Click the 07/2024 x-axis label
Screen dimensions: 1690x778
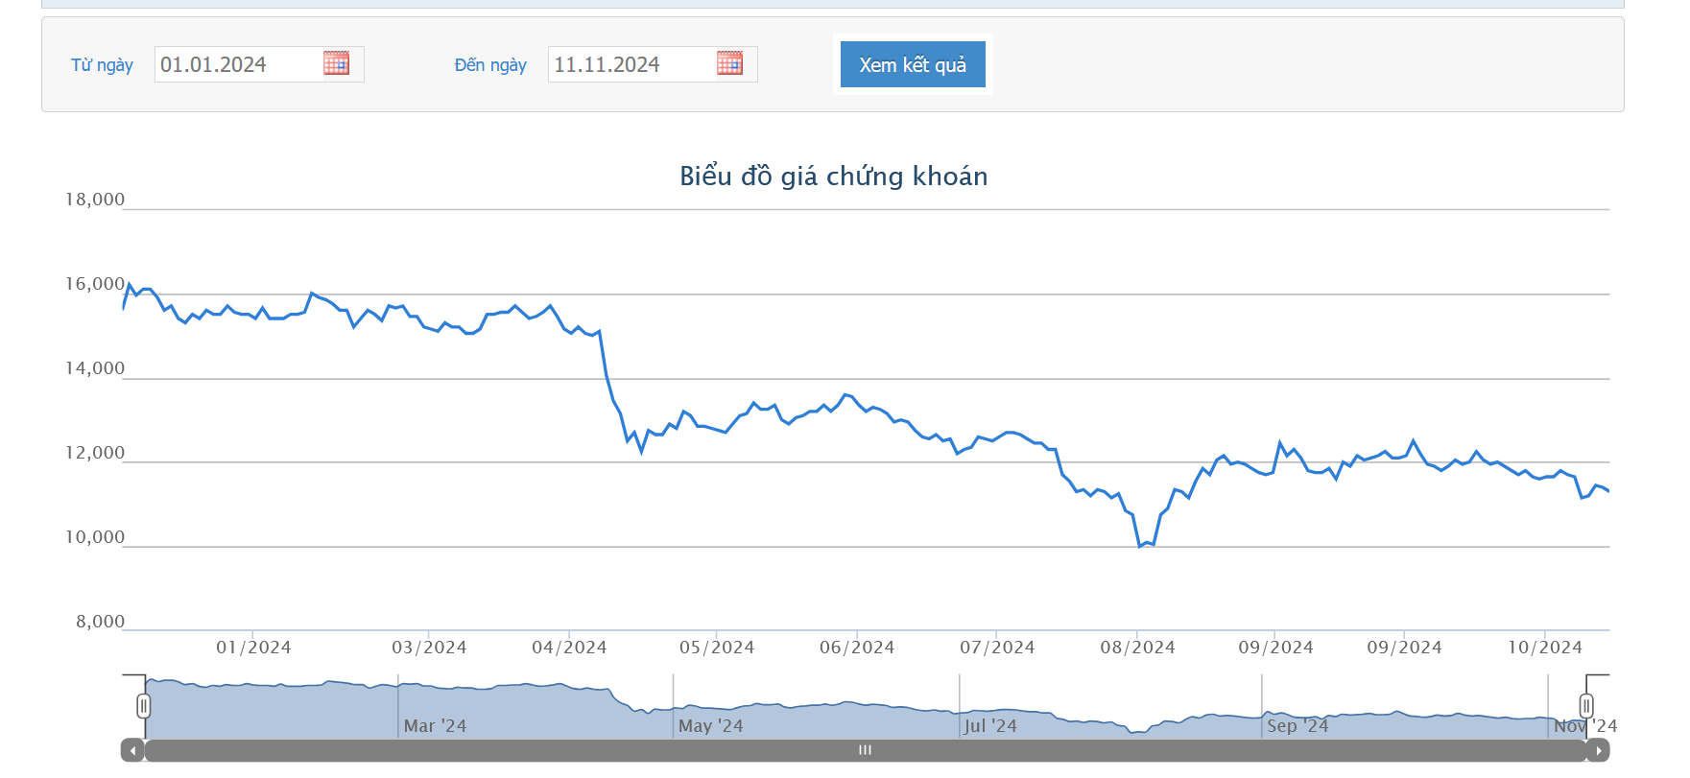pos(997,648)
